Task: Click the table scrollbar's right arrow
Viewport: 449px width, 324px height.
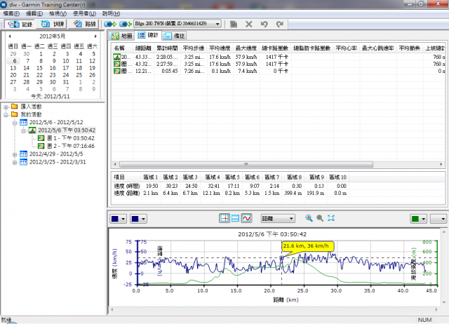Action: (441, 164)
